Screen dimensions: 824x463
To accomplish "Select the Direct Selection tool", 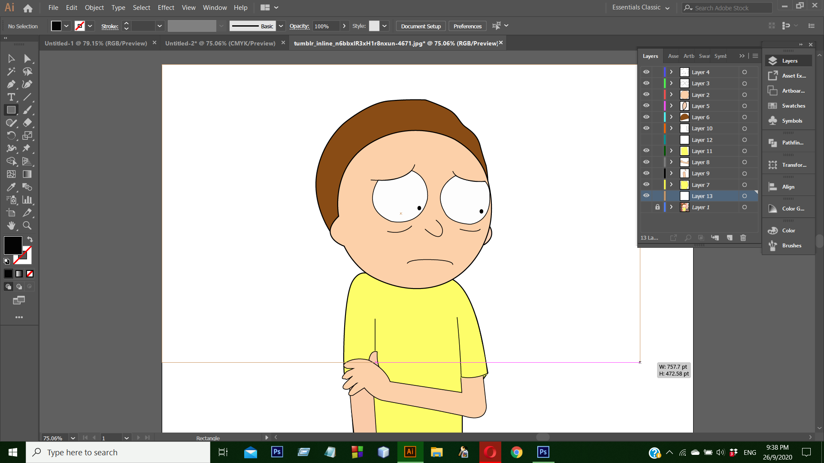I will pyautogui.click(x=27, y=59).
